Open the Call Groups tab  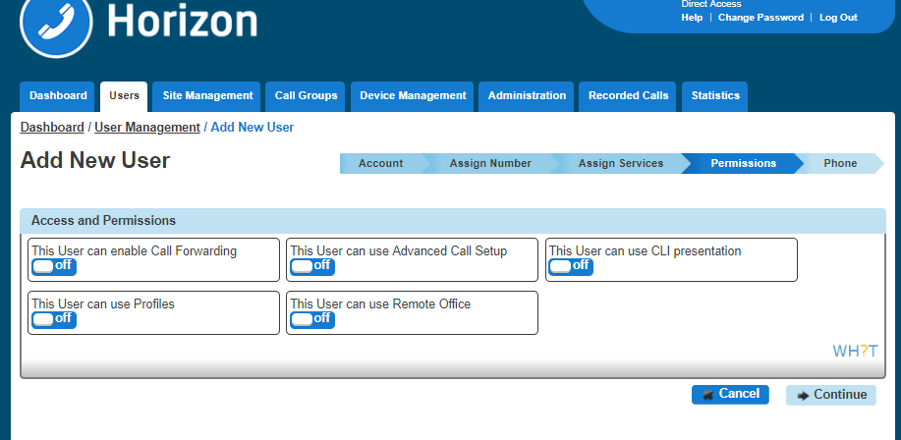click(306, 96)
